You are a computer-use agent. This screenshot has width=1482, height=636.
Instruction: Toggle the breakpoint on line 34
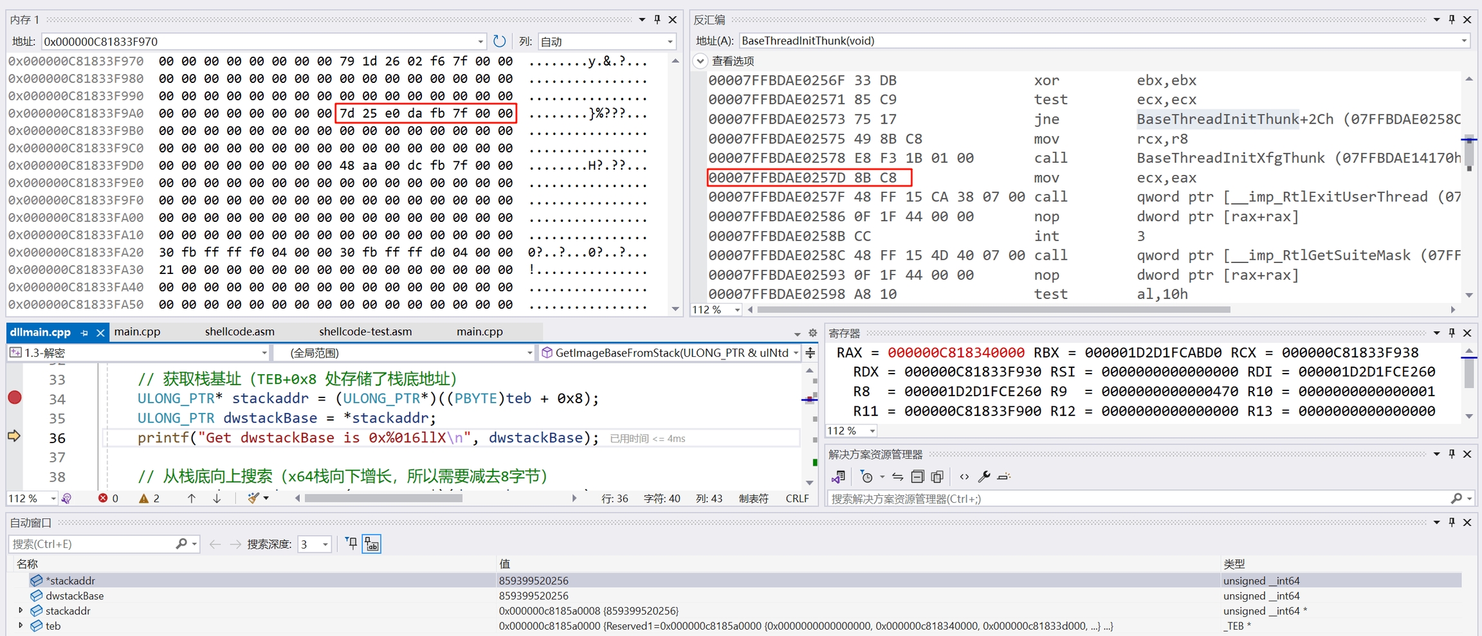pyautogui.click(x=14, y=398)
